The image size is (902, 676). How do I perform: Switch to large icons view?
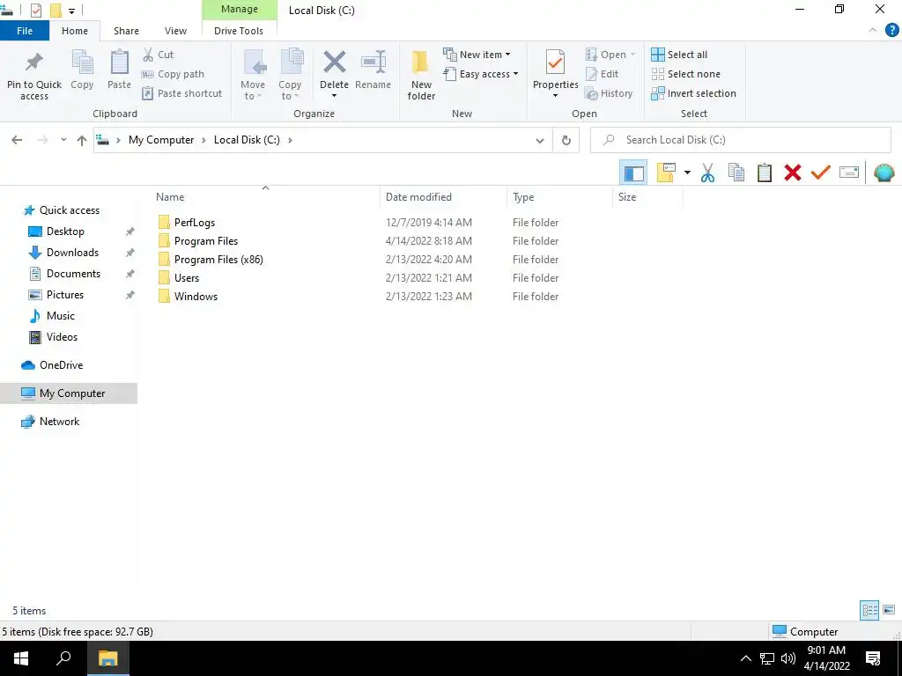[889, 610]
